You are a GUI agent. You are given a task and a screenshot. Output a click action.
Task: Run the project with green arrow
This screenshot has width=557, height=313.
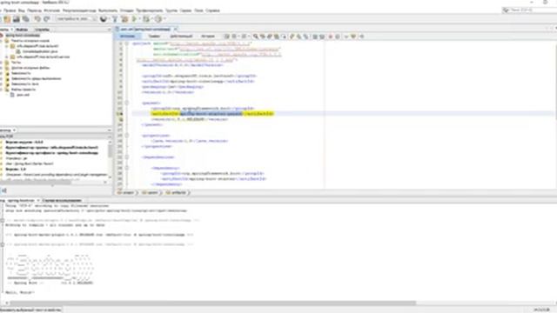pyautogui.click(x=134, y=19)
